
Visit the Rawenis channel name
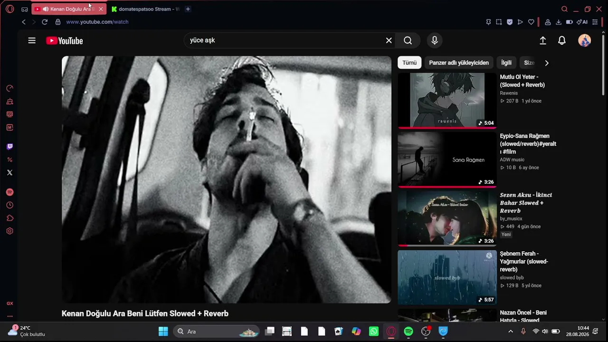pos(509,93)
